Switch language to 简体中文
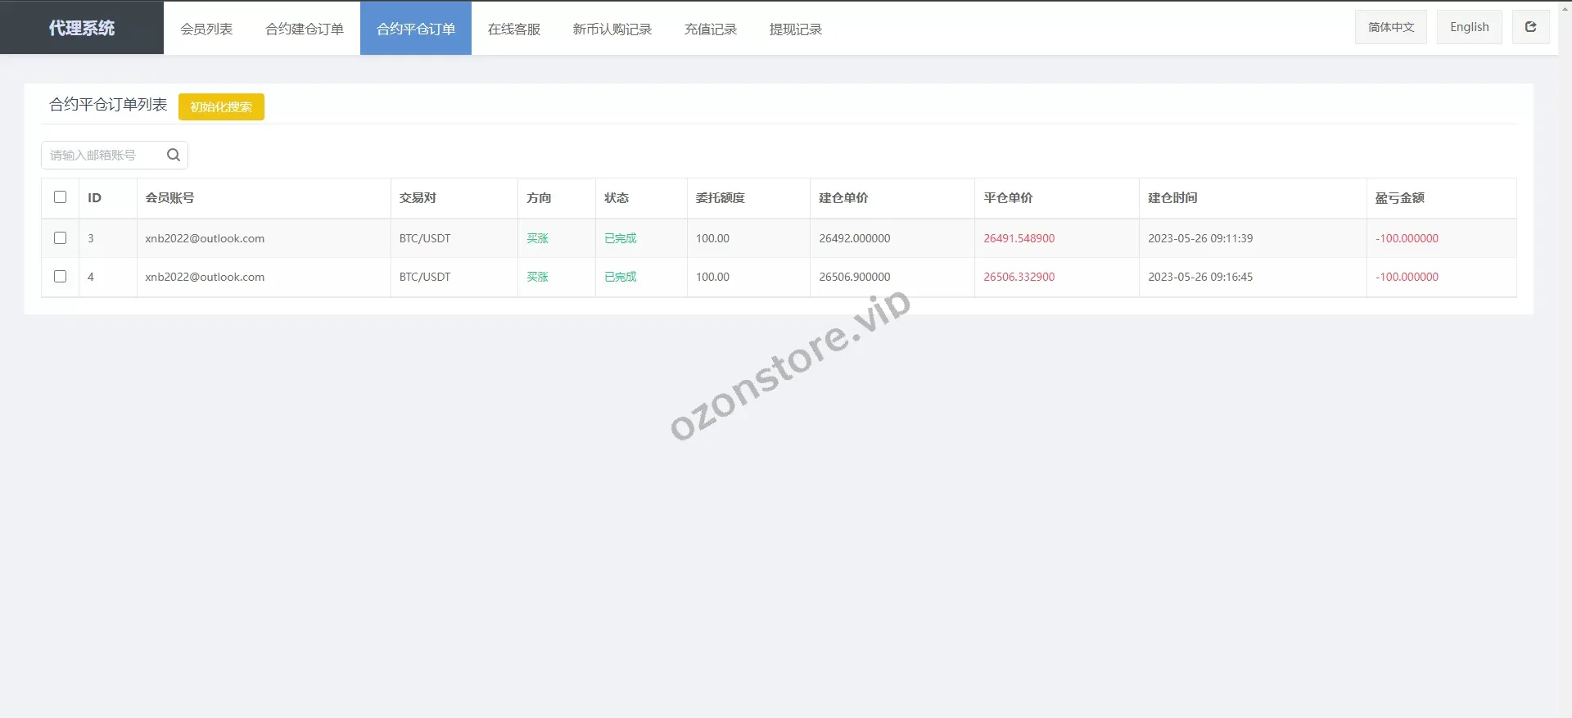The image size is (1572, 718). pyautogui.click(x=1391, y=27)
